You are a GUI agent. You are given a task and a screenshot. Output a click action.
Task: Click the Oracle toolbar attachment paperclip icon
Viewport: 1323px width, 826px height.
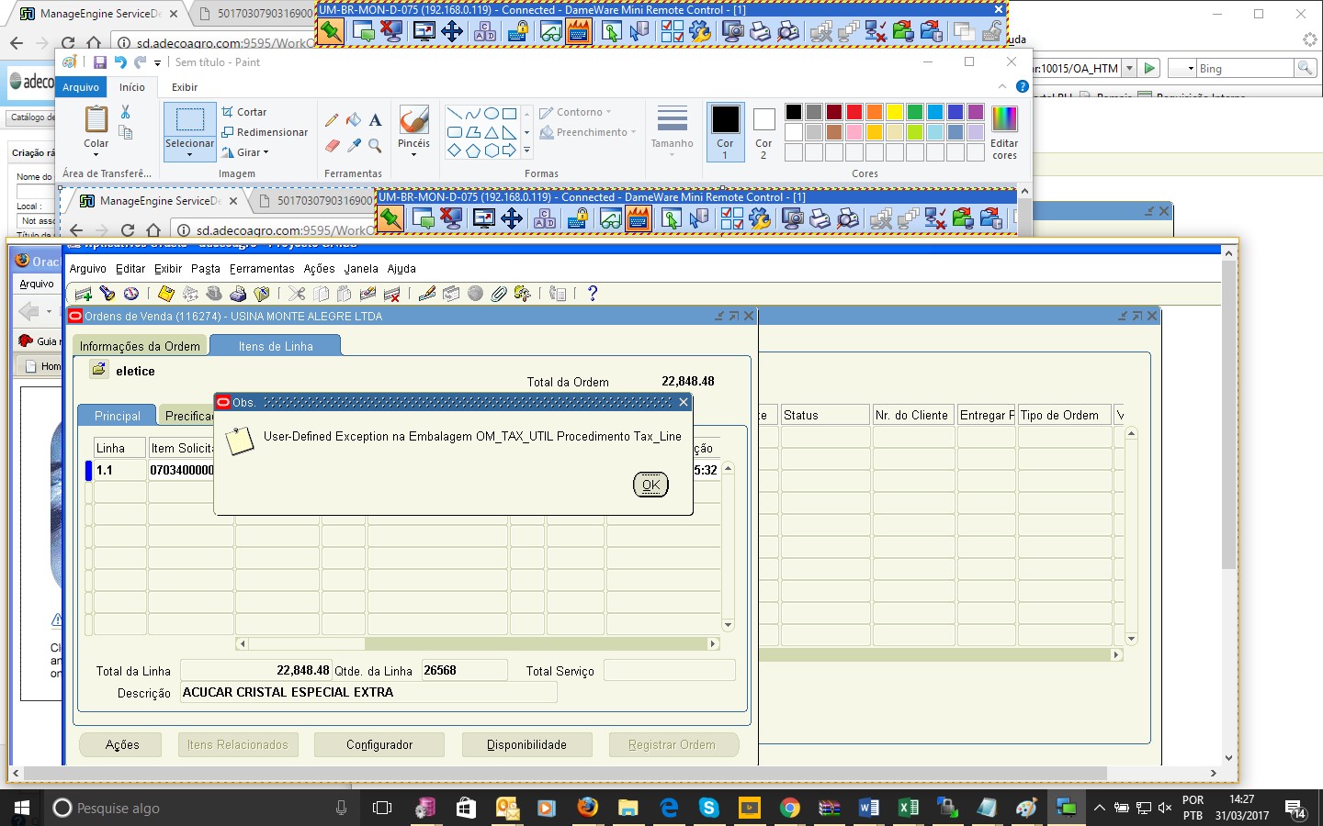point(498,294)
